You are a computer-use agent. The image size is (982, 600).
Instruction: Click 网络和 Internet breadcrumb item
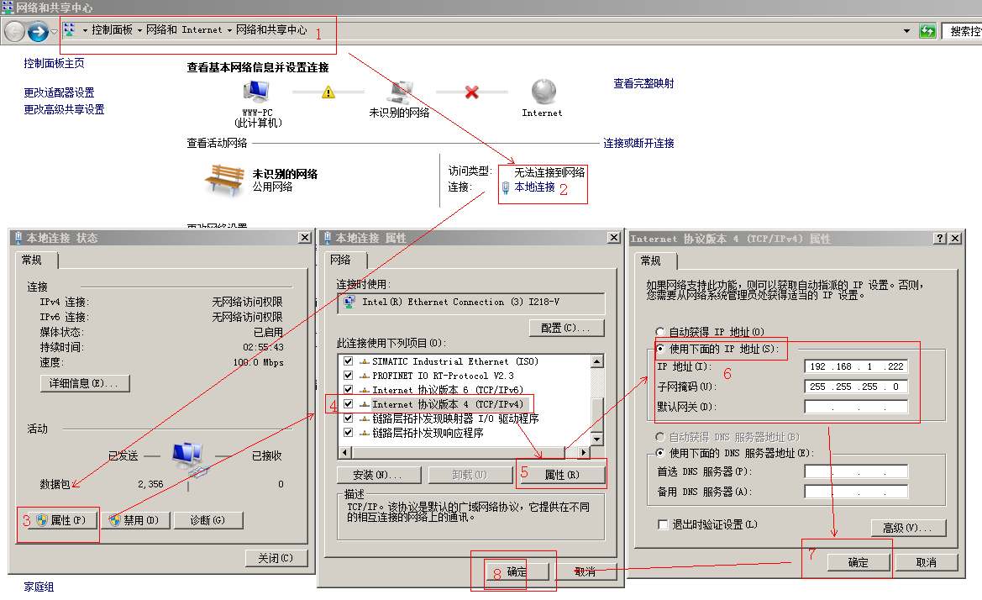(184, 29)
